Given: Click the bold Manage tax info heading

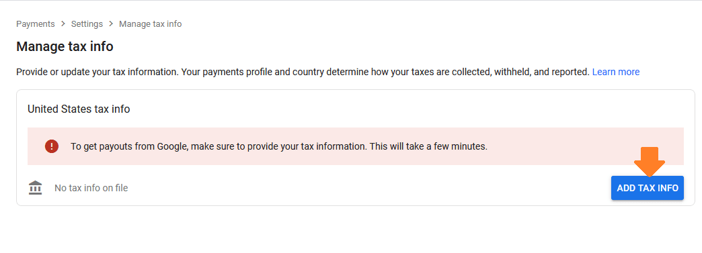Looking at the screenshot, I should point(65,46).
